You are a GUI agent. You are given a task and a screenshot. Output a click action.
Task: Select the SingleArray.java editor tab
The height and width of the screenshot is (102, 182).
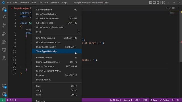click(21, 8)
